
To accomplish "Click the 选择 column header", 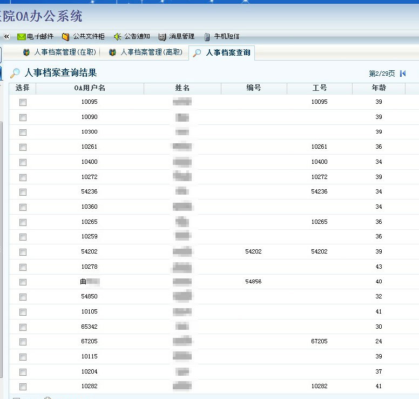I will click(23, 88).
